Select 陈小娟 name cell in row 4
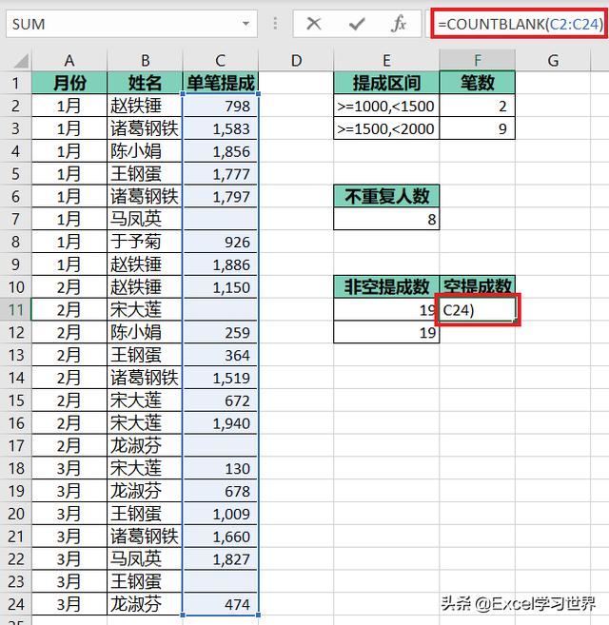Viewport: 609px width, 625px height. tap(146, 151)
